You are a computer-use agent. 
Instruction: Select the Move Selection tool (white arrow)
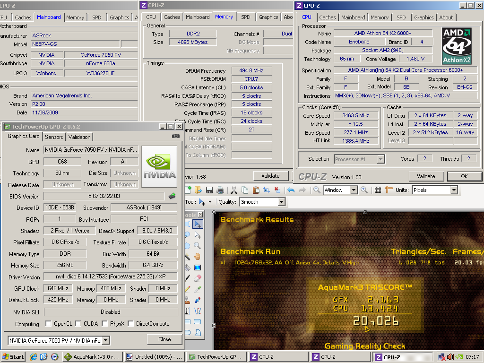click(198, 235)
